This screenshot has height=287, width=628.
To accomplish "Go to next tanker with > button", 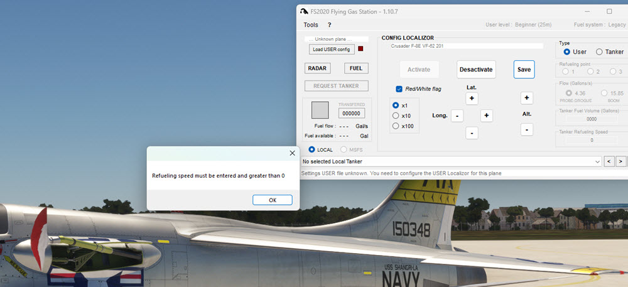I will coord(620,162).
